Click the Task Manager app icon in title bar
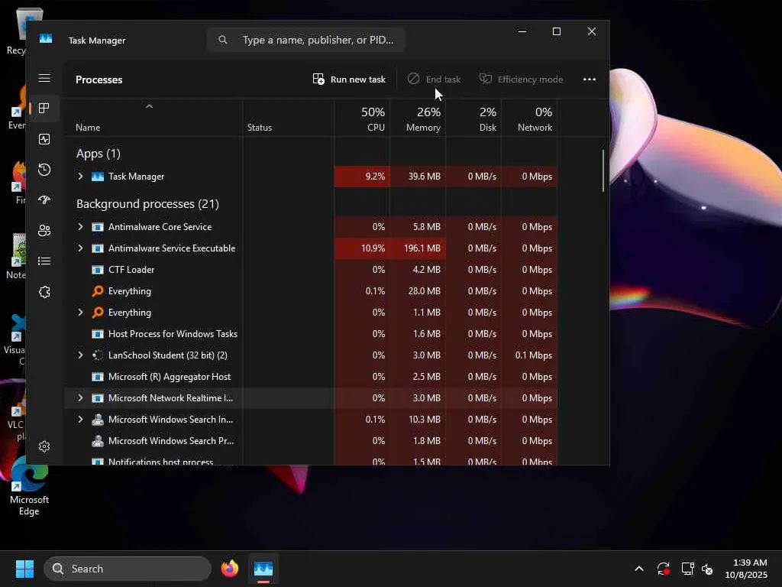Image resolution: width=782 pixels, height=587 pixels. [46, 39]
